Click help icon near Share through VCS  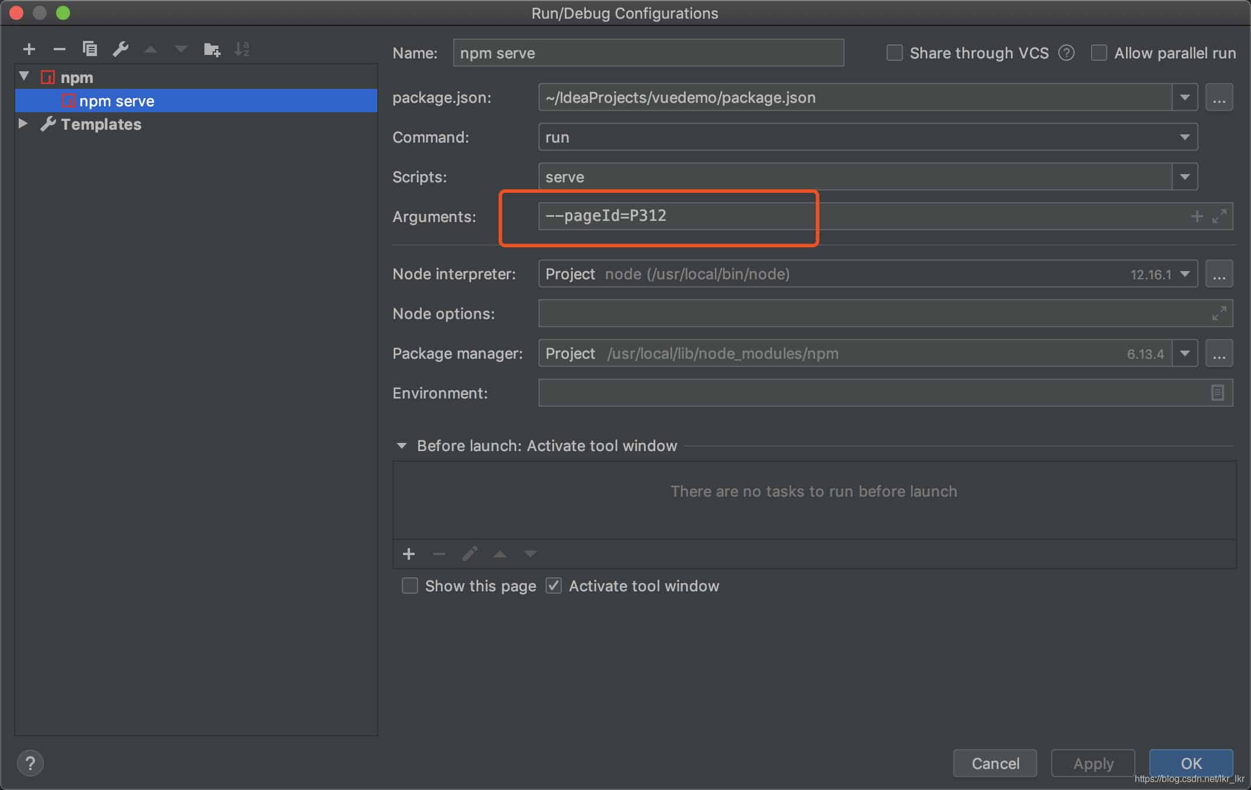click(1066, 53)
